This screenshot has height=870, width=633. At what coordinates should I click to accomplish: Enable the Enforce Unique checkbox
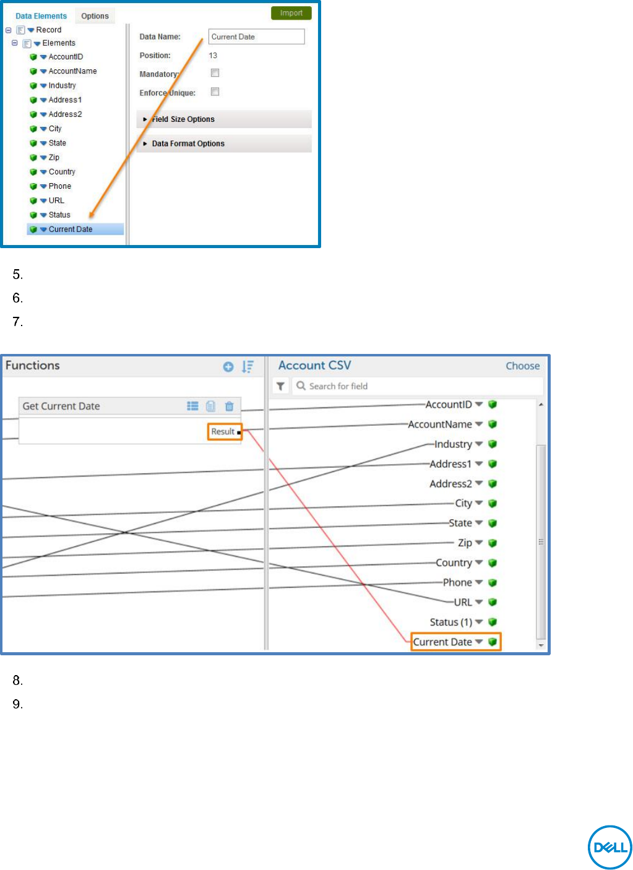pos(215,92)
